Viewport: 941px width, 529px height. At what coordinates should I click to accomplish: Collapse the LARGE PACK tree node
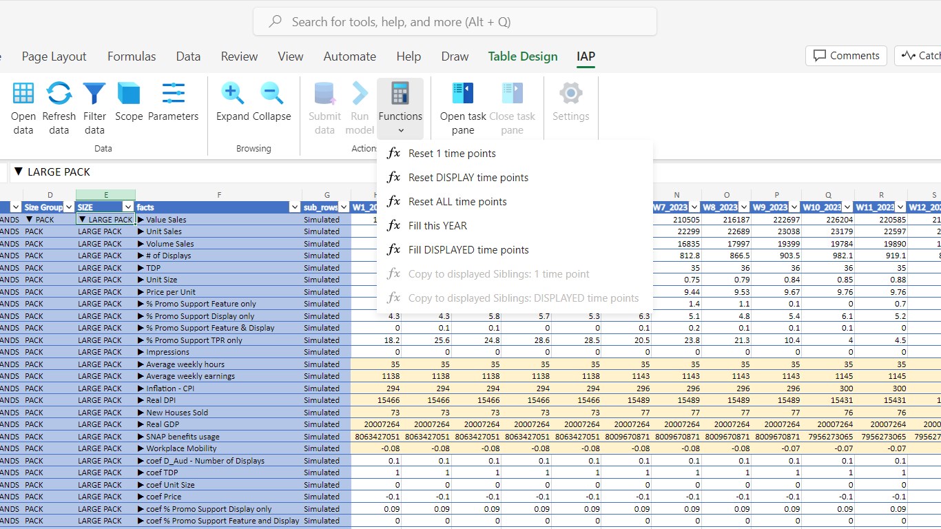[83, 220]
